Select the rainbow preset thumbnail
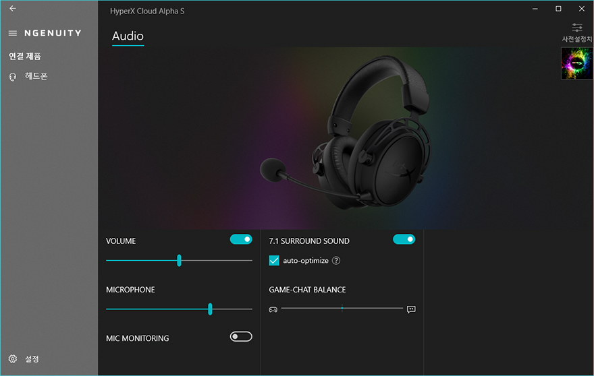The image size is (594, 376). [x=576, y=63]
